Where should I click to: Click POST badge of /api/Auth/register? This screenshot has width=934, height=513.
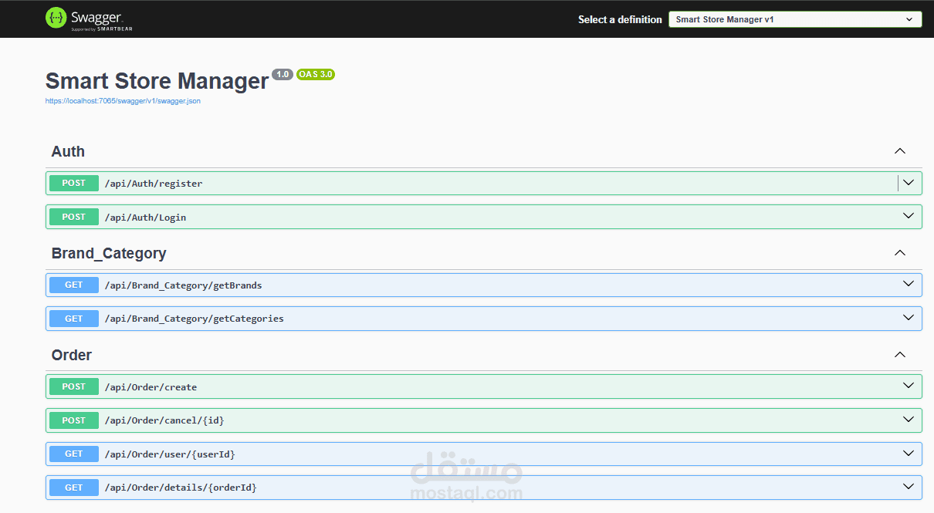tap(74, 183)
